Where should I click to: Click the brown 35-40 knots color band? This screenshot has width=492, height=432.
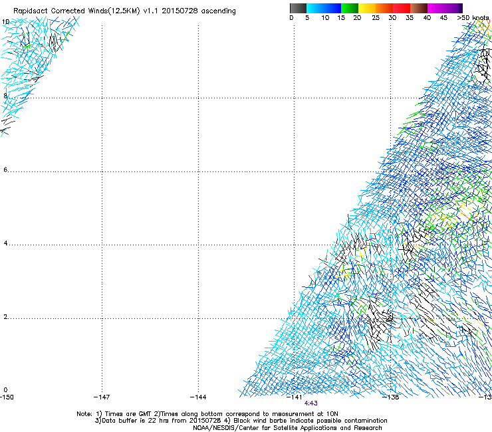pyautogui.click(x=419, y=8)
